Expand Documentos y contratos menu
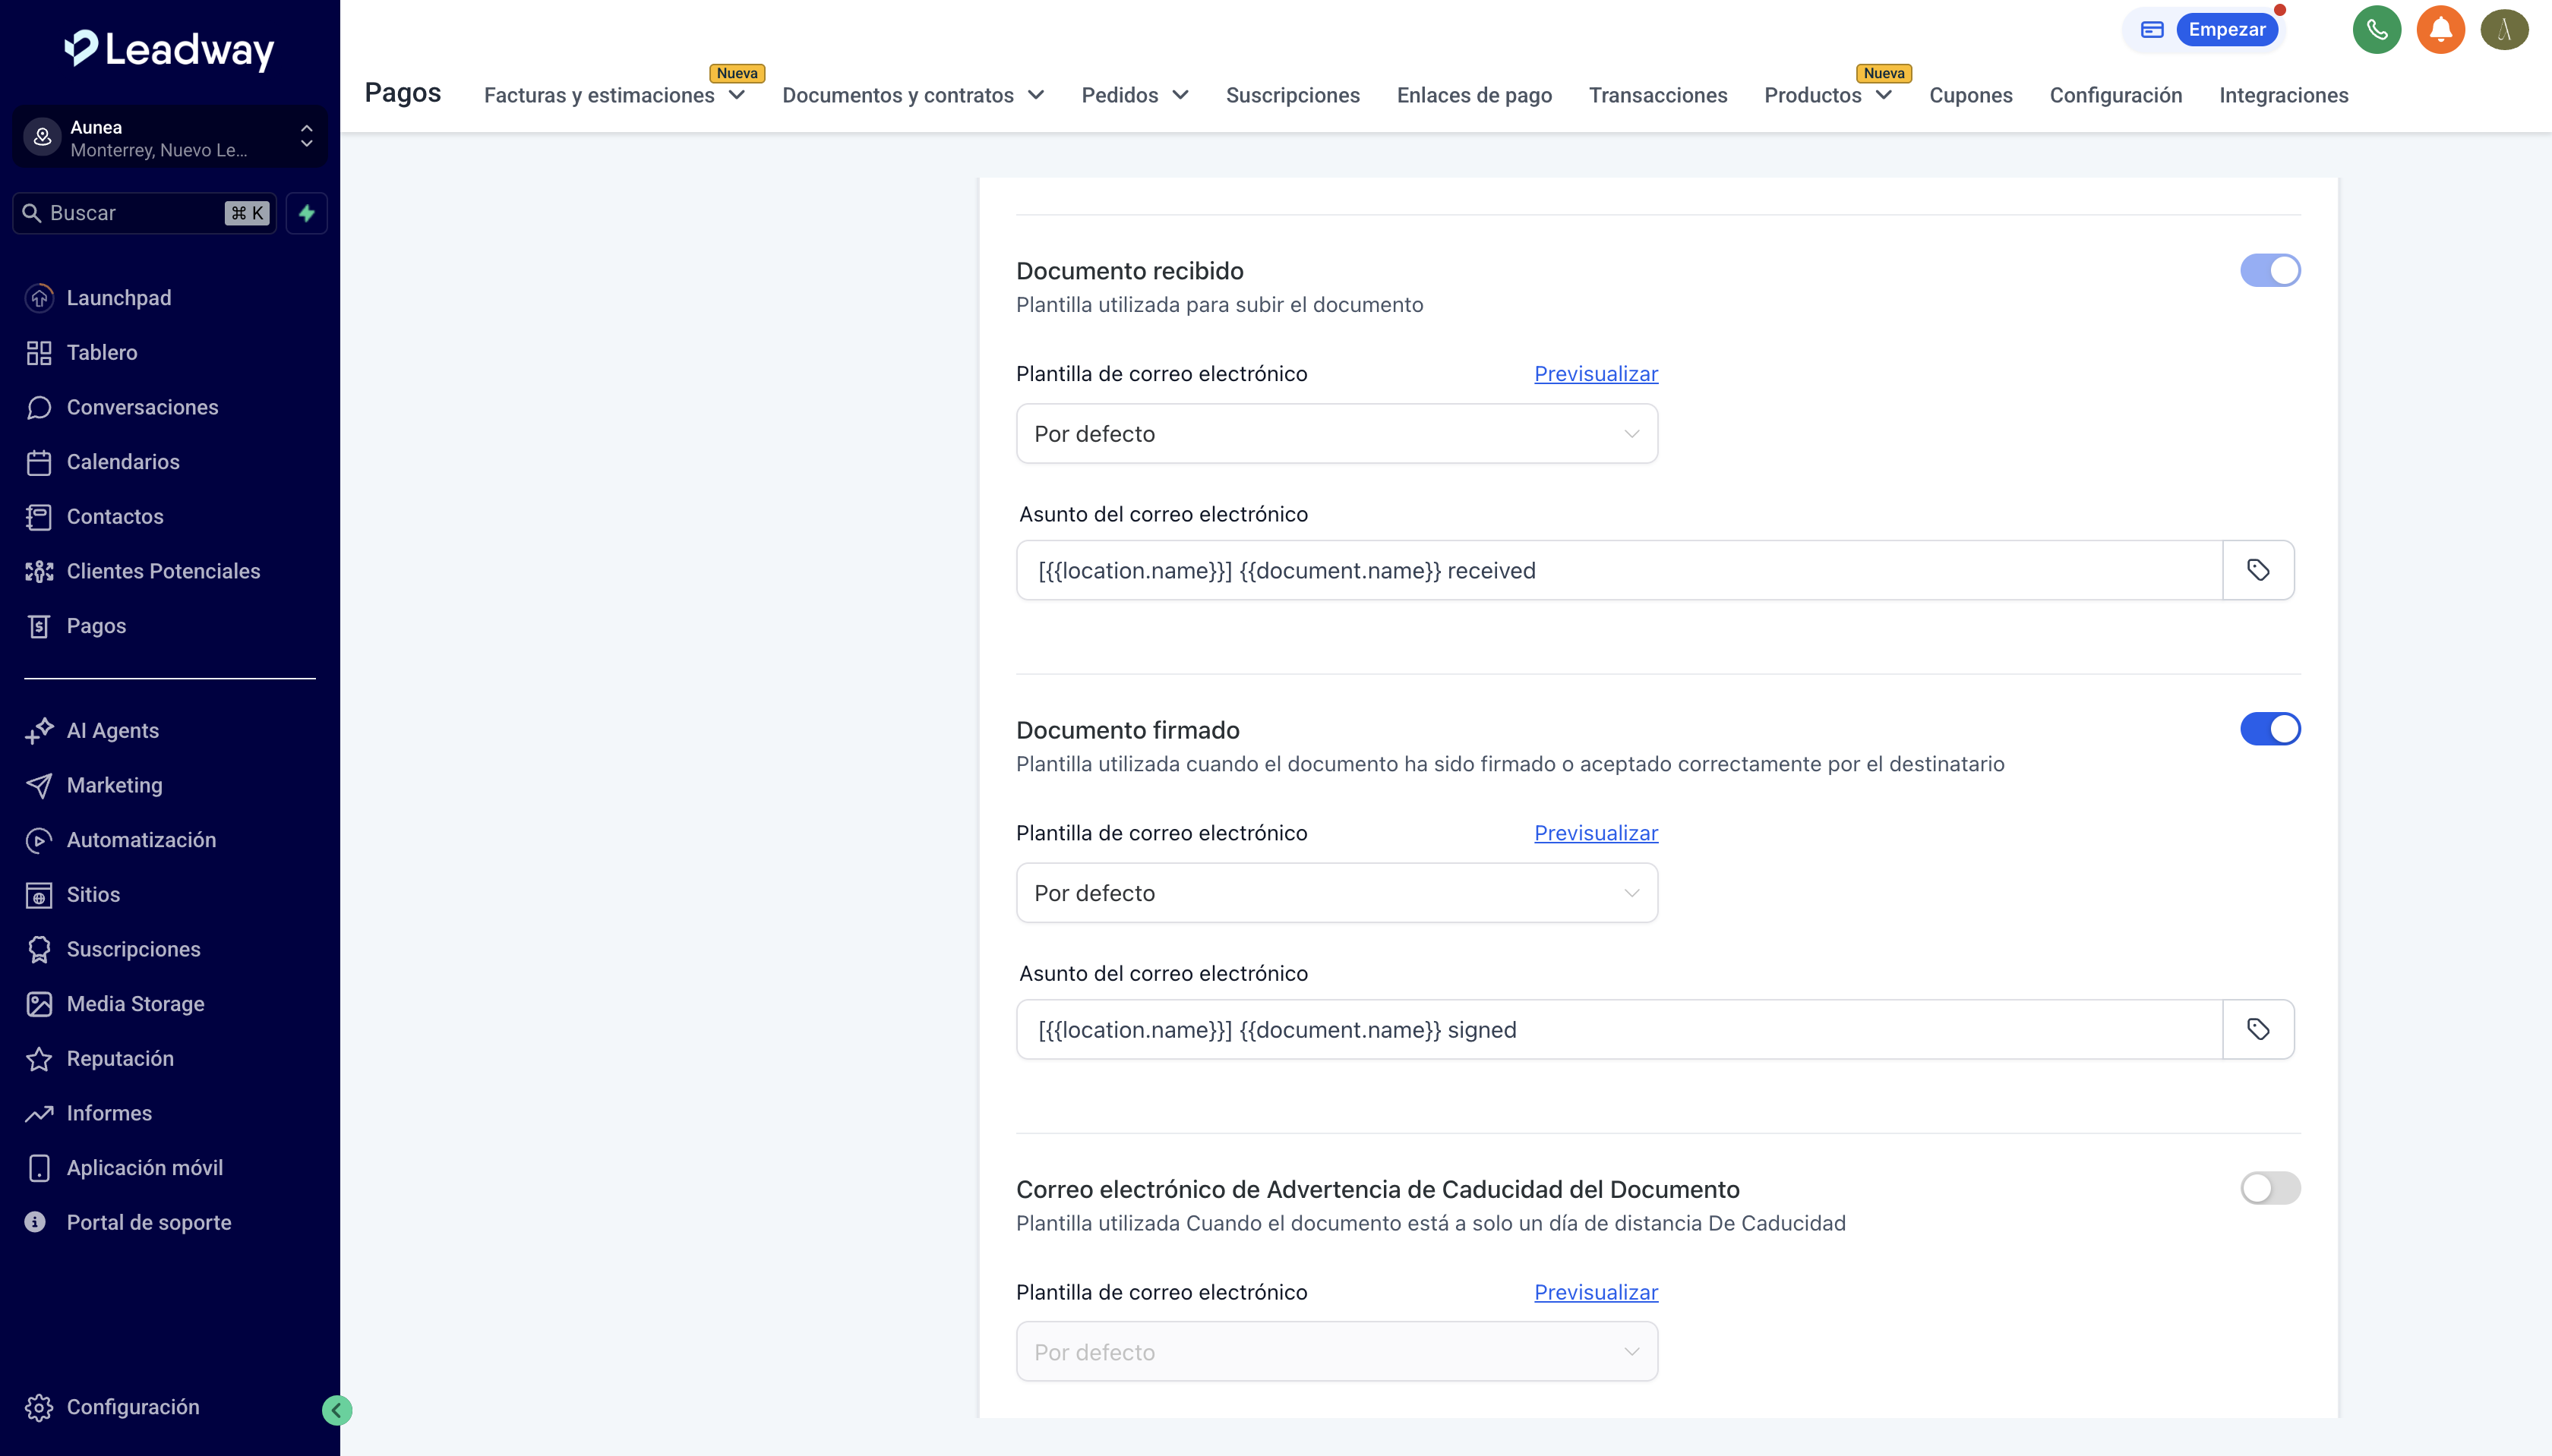The width and height of the screenshot is (2552, 1456). [912, 95]
